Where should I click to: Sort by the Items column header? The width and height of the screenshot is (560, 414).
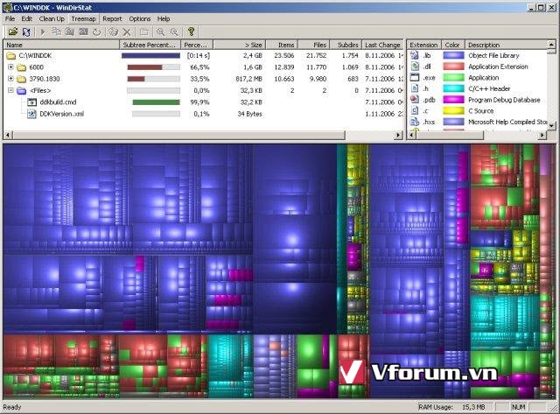(282, 45)
